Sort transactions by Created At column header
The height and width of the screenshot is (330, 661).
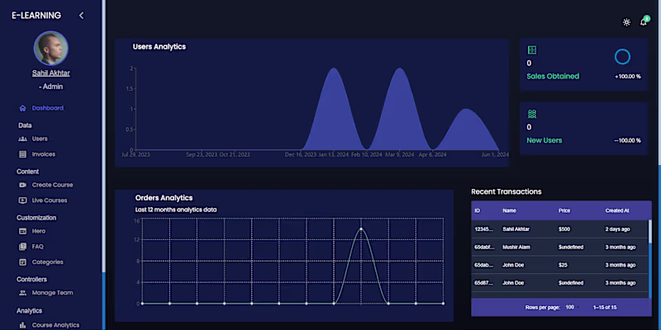(617, 210)
